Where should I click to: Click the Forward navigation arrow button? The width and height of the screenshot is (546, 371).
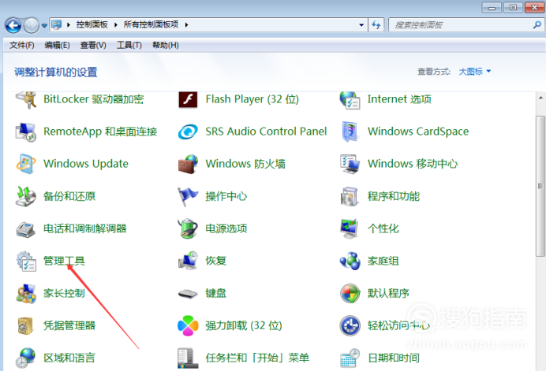click(x=32, y=25)
